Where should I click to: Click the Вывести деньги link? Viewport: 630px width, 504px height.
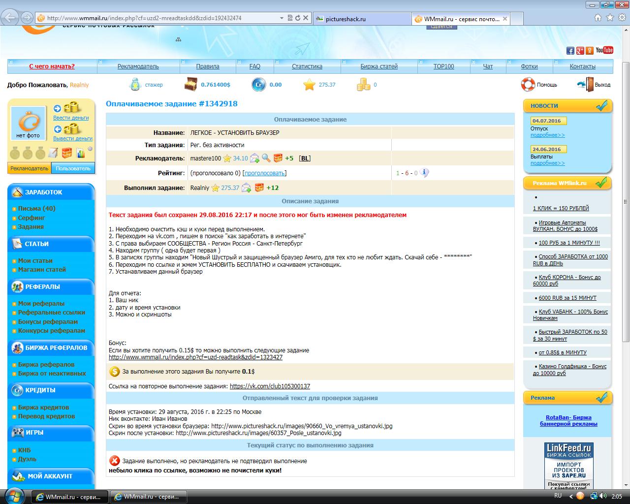click(73, 138)
